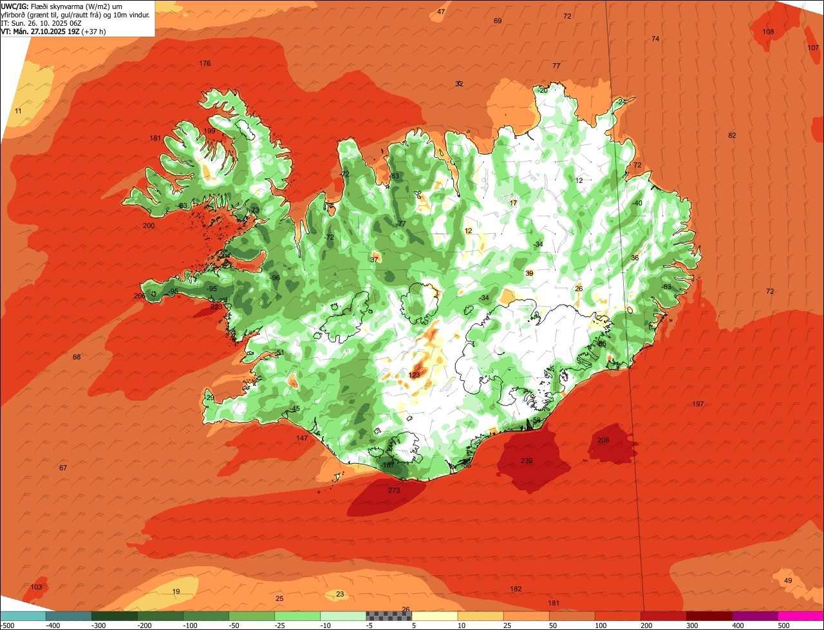
Task: Click the value 49 in the bottom-right corner
Action: 788,580
